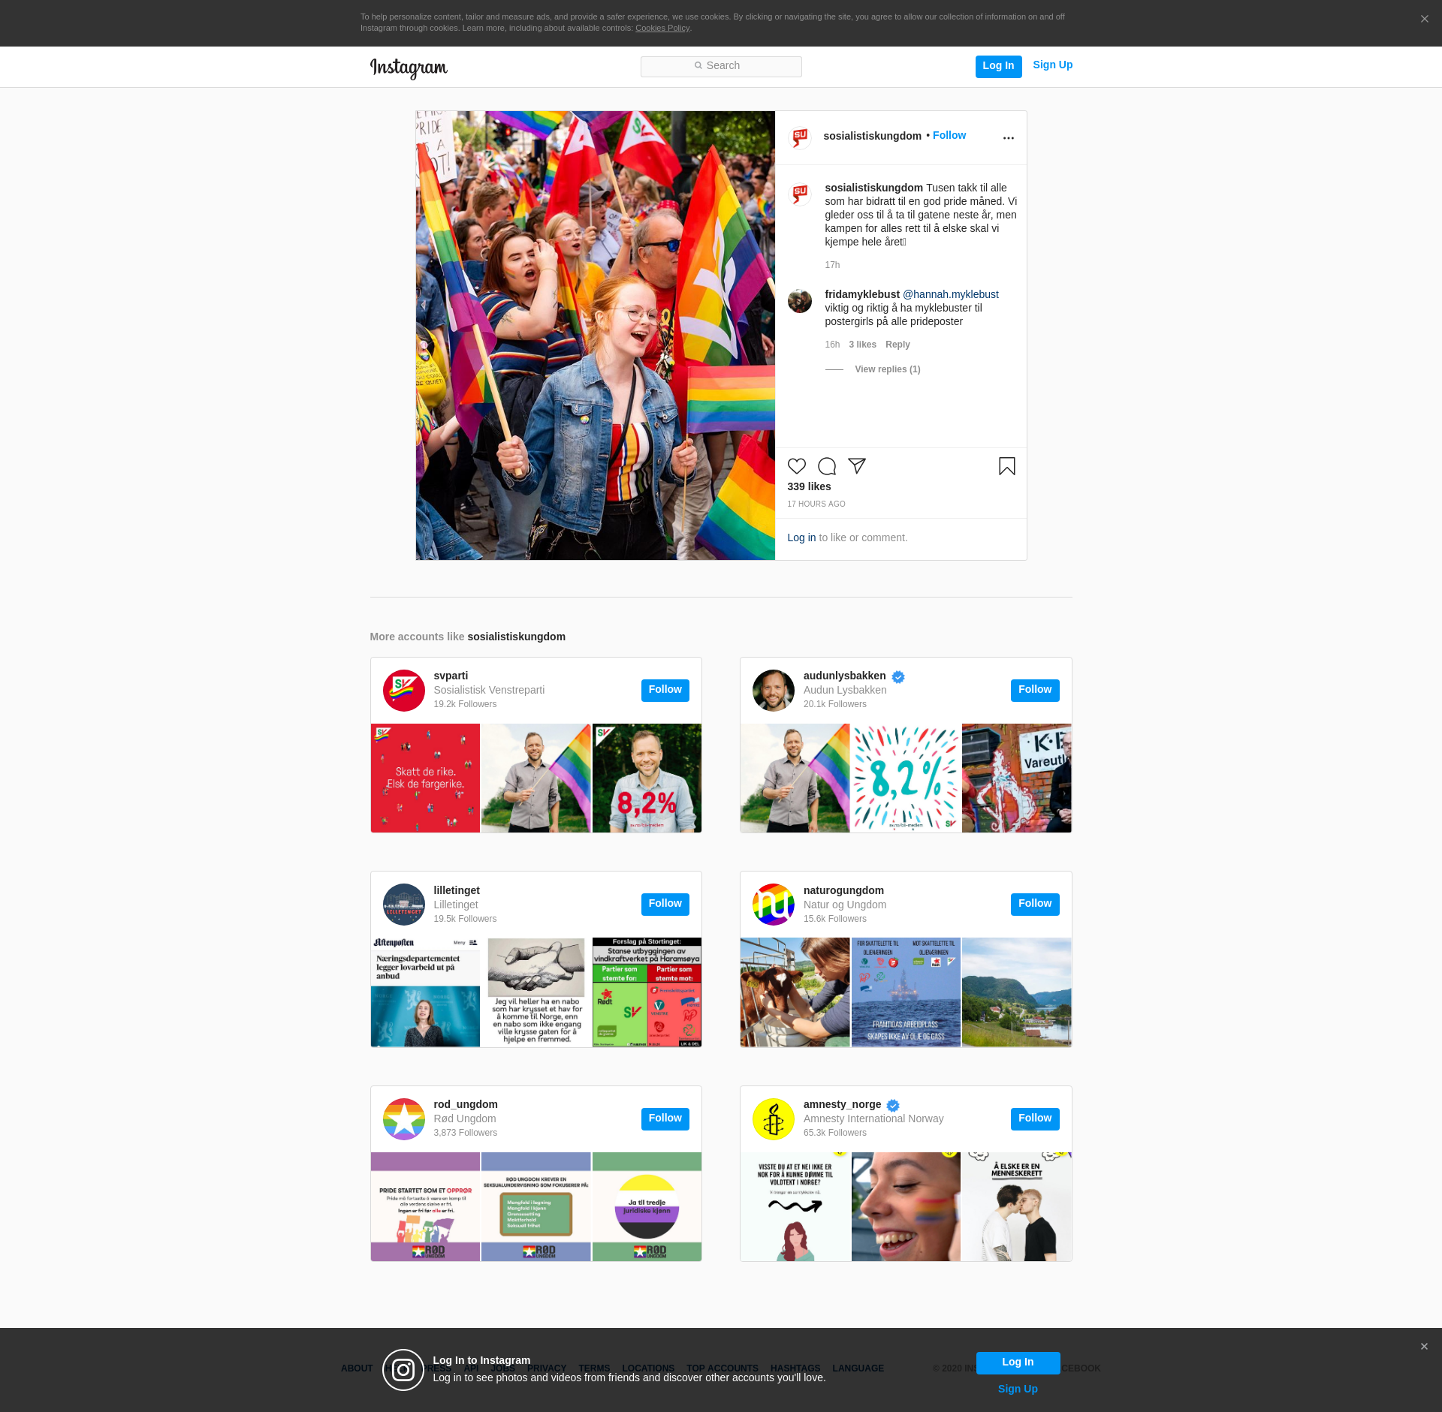The height and width of the screenshot is (1412, 1442).
Task: View the 339 likes list
Action: point(809,486)
